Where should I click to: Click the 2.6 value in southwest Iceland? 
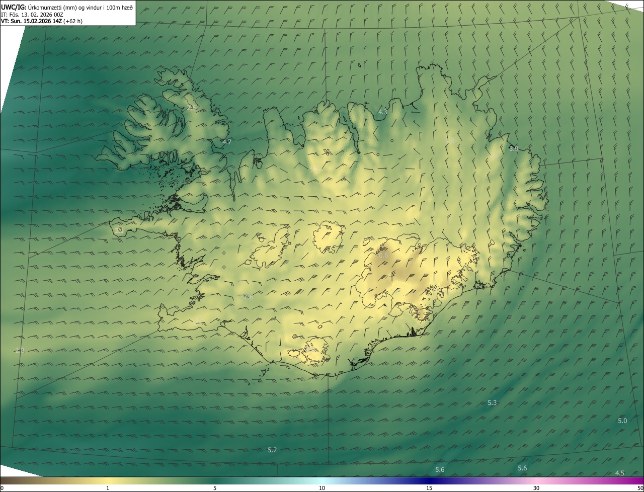click(249, 297)
